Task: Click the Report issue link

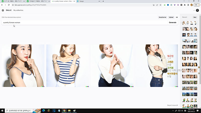Action: pyautogui.click(x=172, y=105)
